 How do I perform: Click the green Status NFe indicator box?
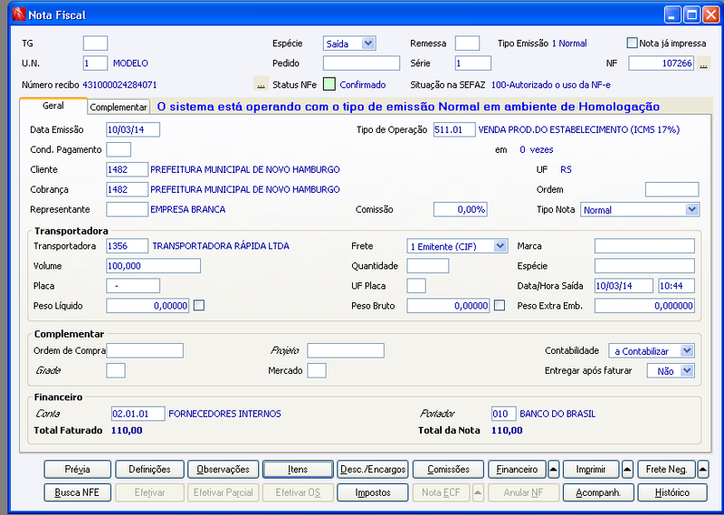pos(329,84)
